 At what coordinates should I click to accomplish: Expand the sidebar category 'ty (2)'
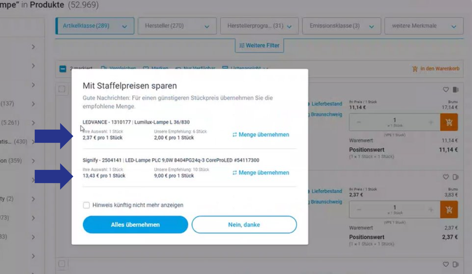tap(33, 199)
